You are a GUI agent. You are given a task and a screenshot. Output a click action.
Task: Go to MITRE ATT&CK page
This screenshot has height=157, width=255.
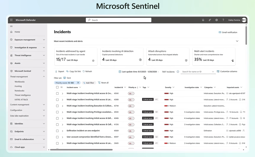(21, 99)
